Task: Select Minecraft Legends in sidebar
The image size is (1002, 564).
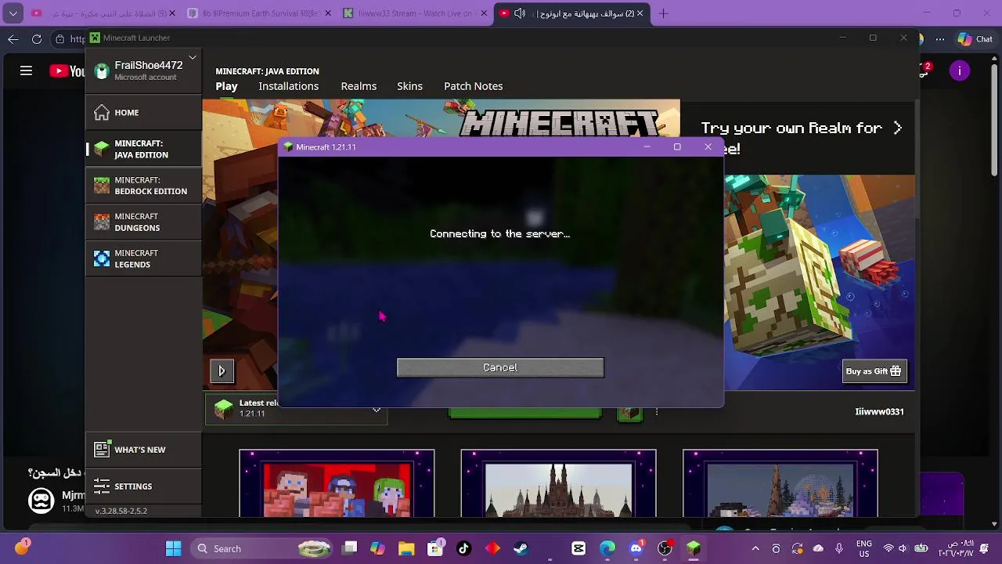Action: (143, 258)
